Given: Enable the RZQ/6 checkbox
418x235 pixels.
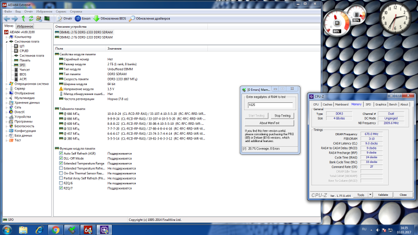Looking at the screenshot, I should tap(61, 183).
